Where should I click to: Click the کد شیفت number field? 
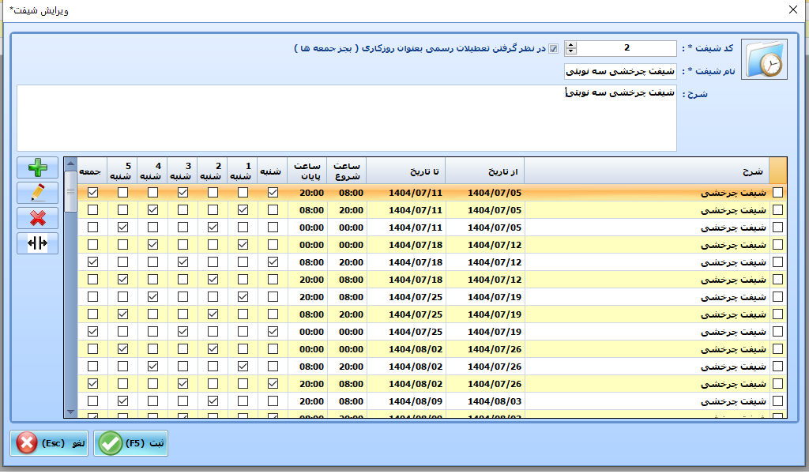pos(627,48)
